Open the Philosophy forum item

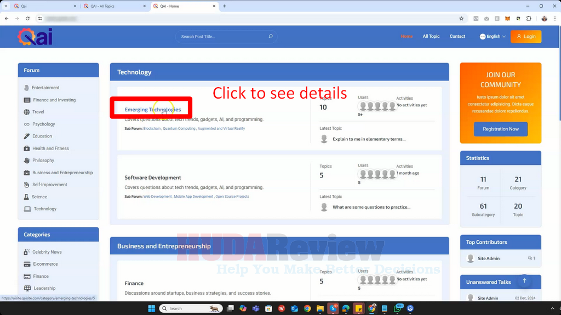click(x=43, y=161)
